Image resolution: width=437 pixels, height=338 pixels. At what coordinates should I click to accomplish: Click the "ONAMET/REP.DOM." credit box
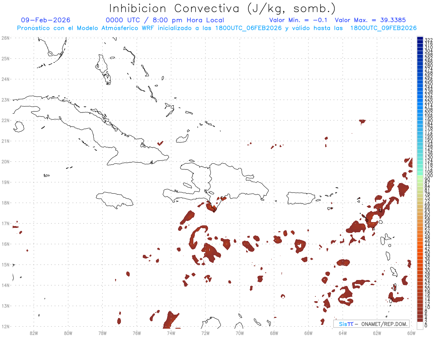[371, 324]
